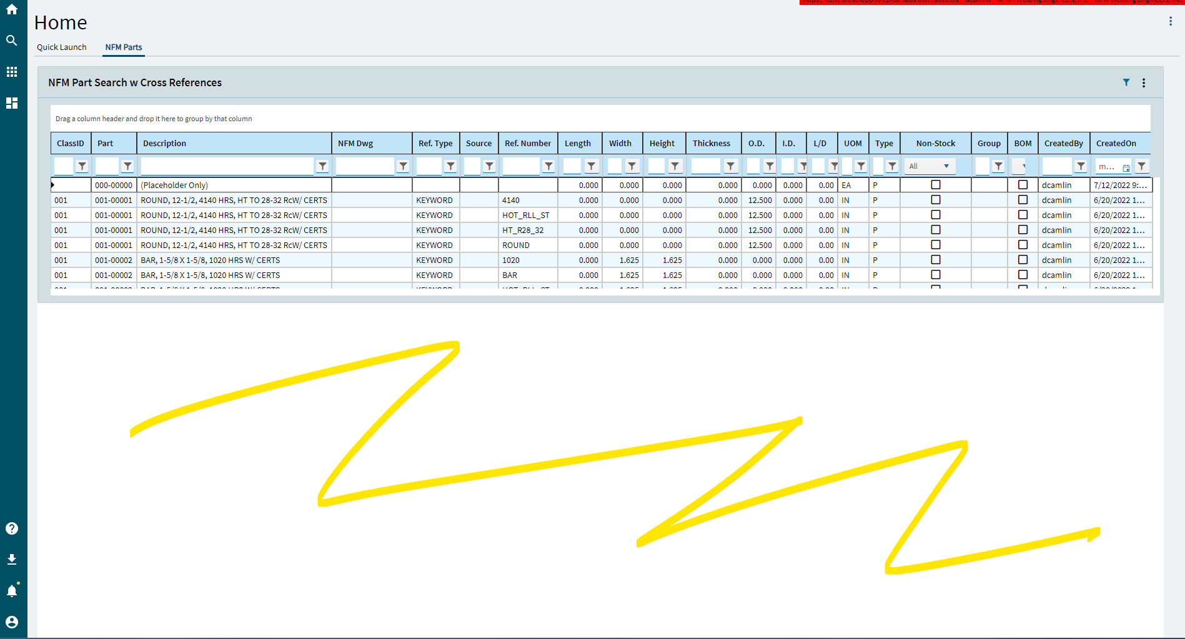Type in the Part column filter field
This screenshot has width=1185, height=639.
point(106,166)
